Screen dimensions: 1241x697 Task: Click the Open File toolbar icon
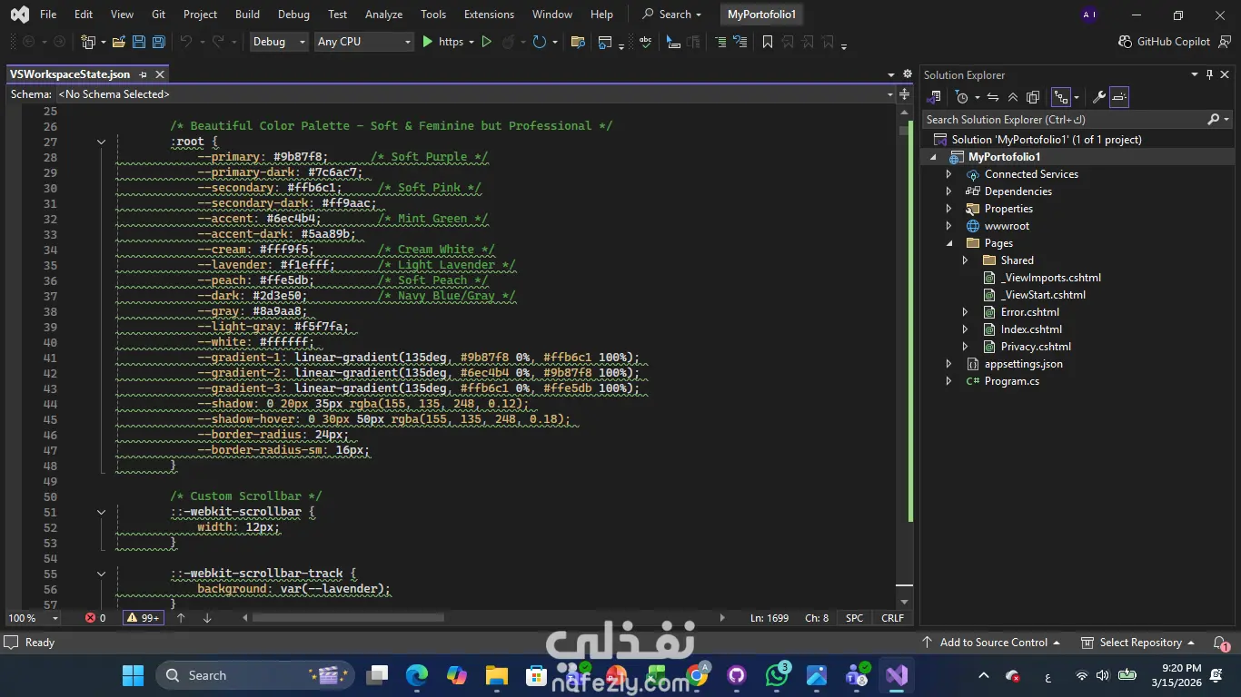[x=119, y=42]
